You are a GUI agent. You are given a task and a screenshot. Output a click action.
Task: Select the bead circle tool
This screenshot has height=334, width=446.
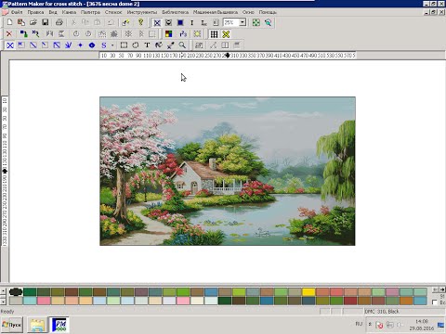tap(92, 45)
